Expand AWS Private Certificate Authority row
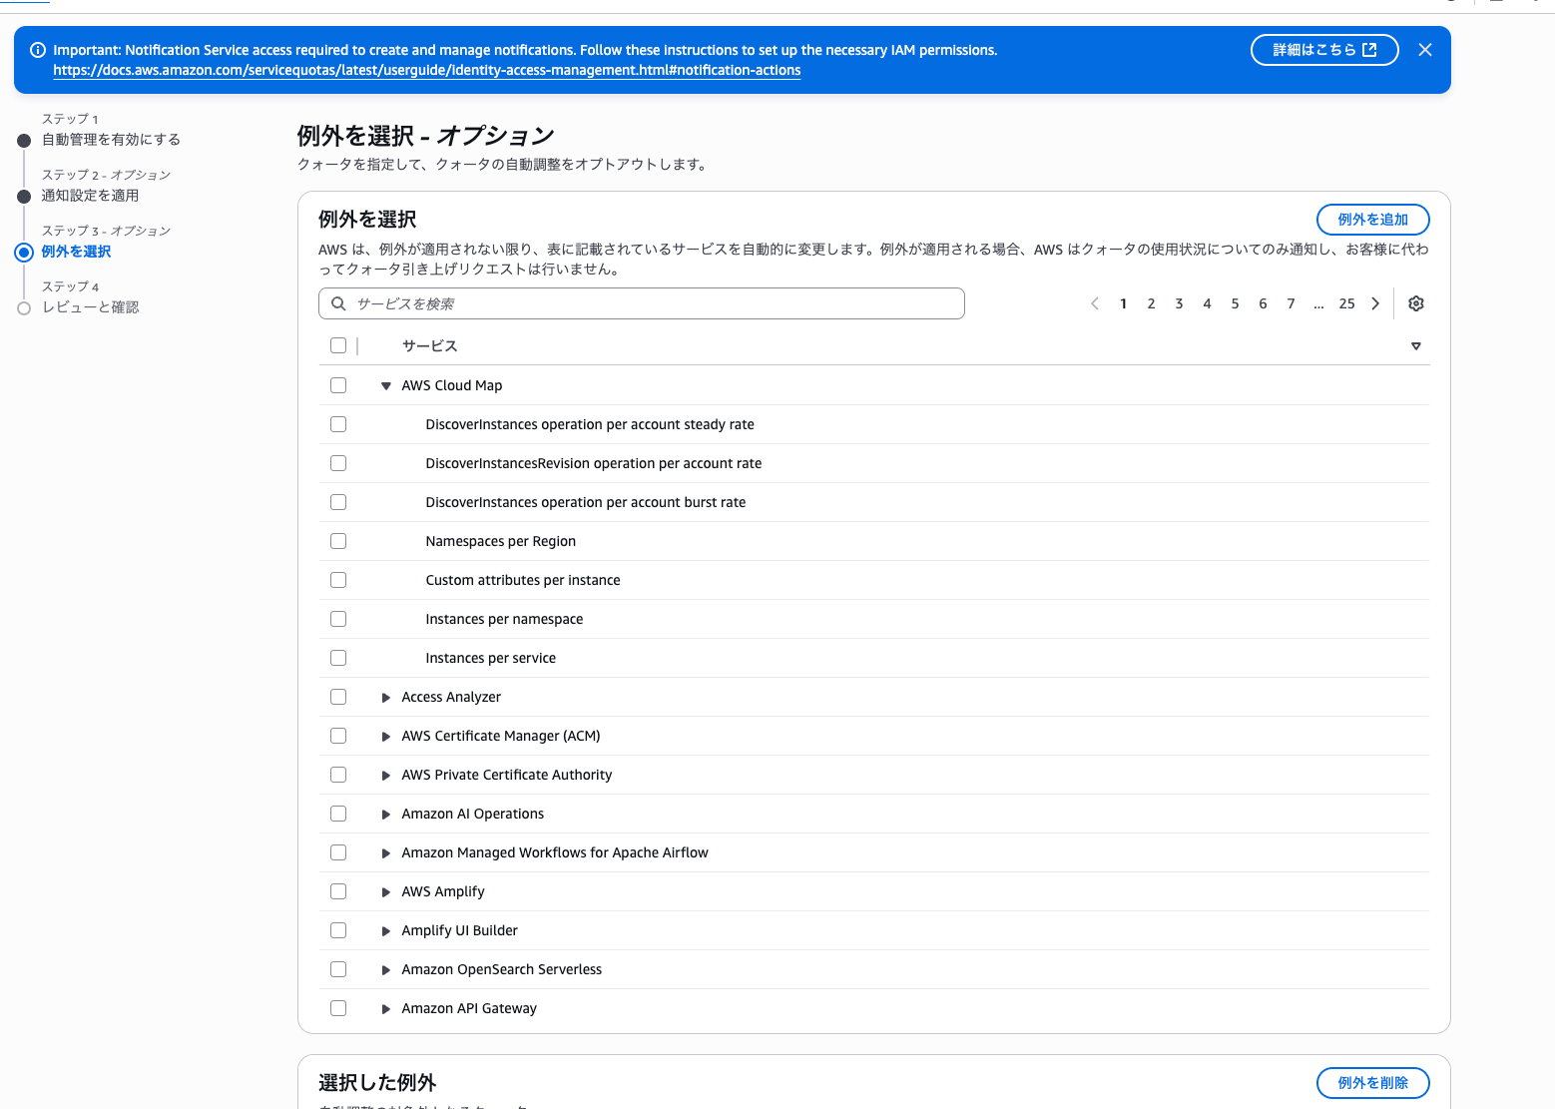This screenshot has width=1555, height=1109. 385,776
